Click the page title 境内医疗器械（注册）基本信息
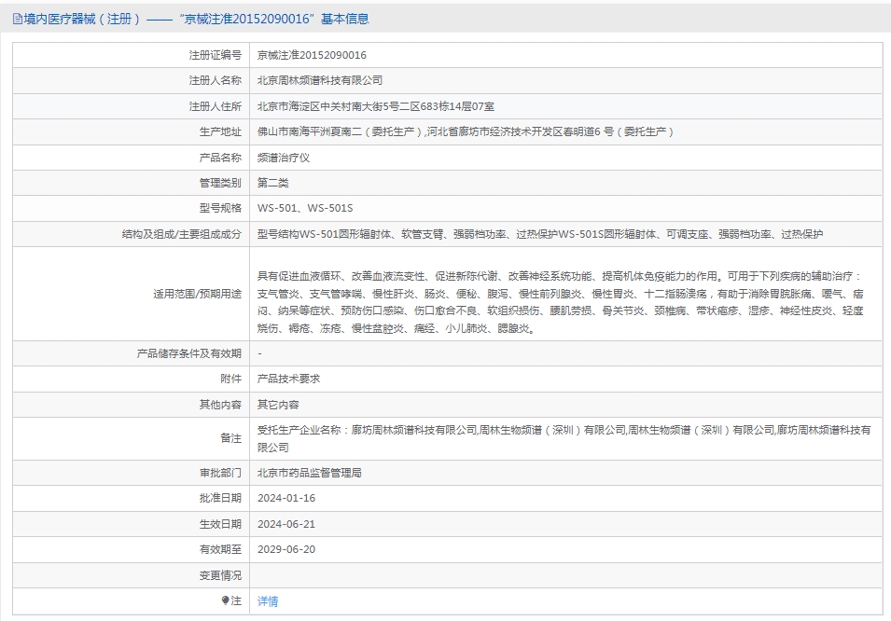The height and width of the screenshot is (621, 891). point(196,19)
